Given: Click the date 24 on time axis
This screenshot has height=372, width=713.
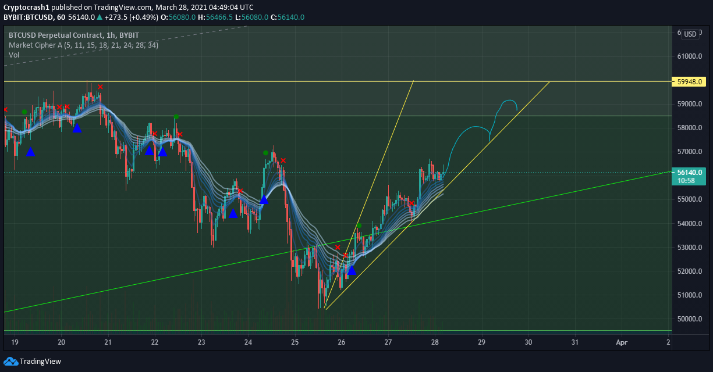Looking at the screenshot, I should [x=248, y=342].
